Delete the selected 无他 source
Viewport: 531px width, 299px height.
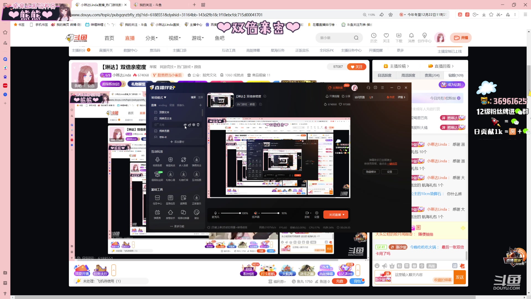[198, 125]
